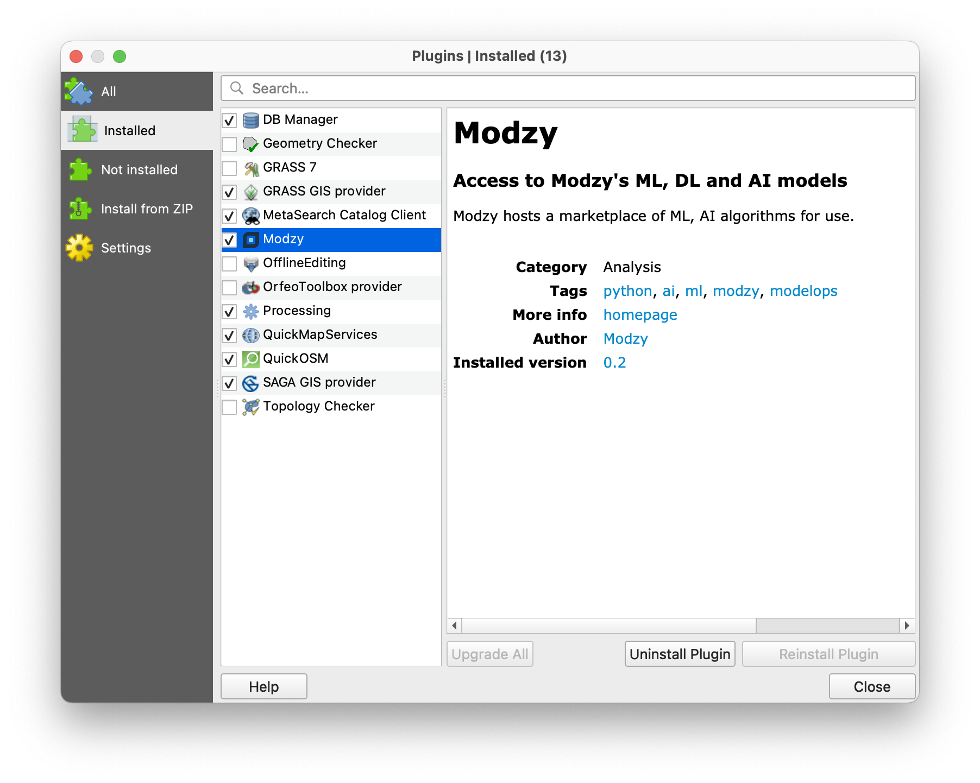Click the Settings gear icon
Image resolution: width=980 pixels, height=783 pixels.
pyautogui.click(x=80, y=248)
